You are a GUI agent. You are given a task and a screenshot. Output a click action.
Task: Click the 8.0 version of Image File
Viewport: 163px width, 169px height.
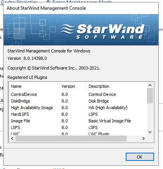[64, 121]
